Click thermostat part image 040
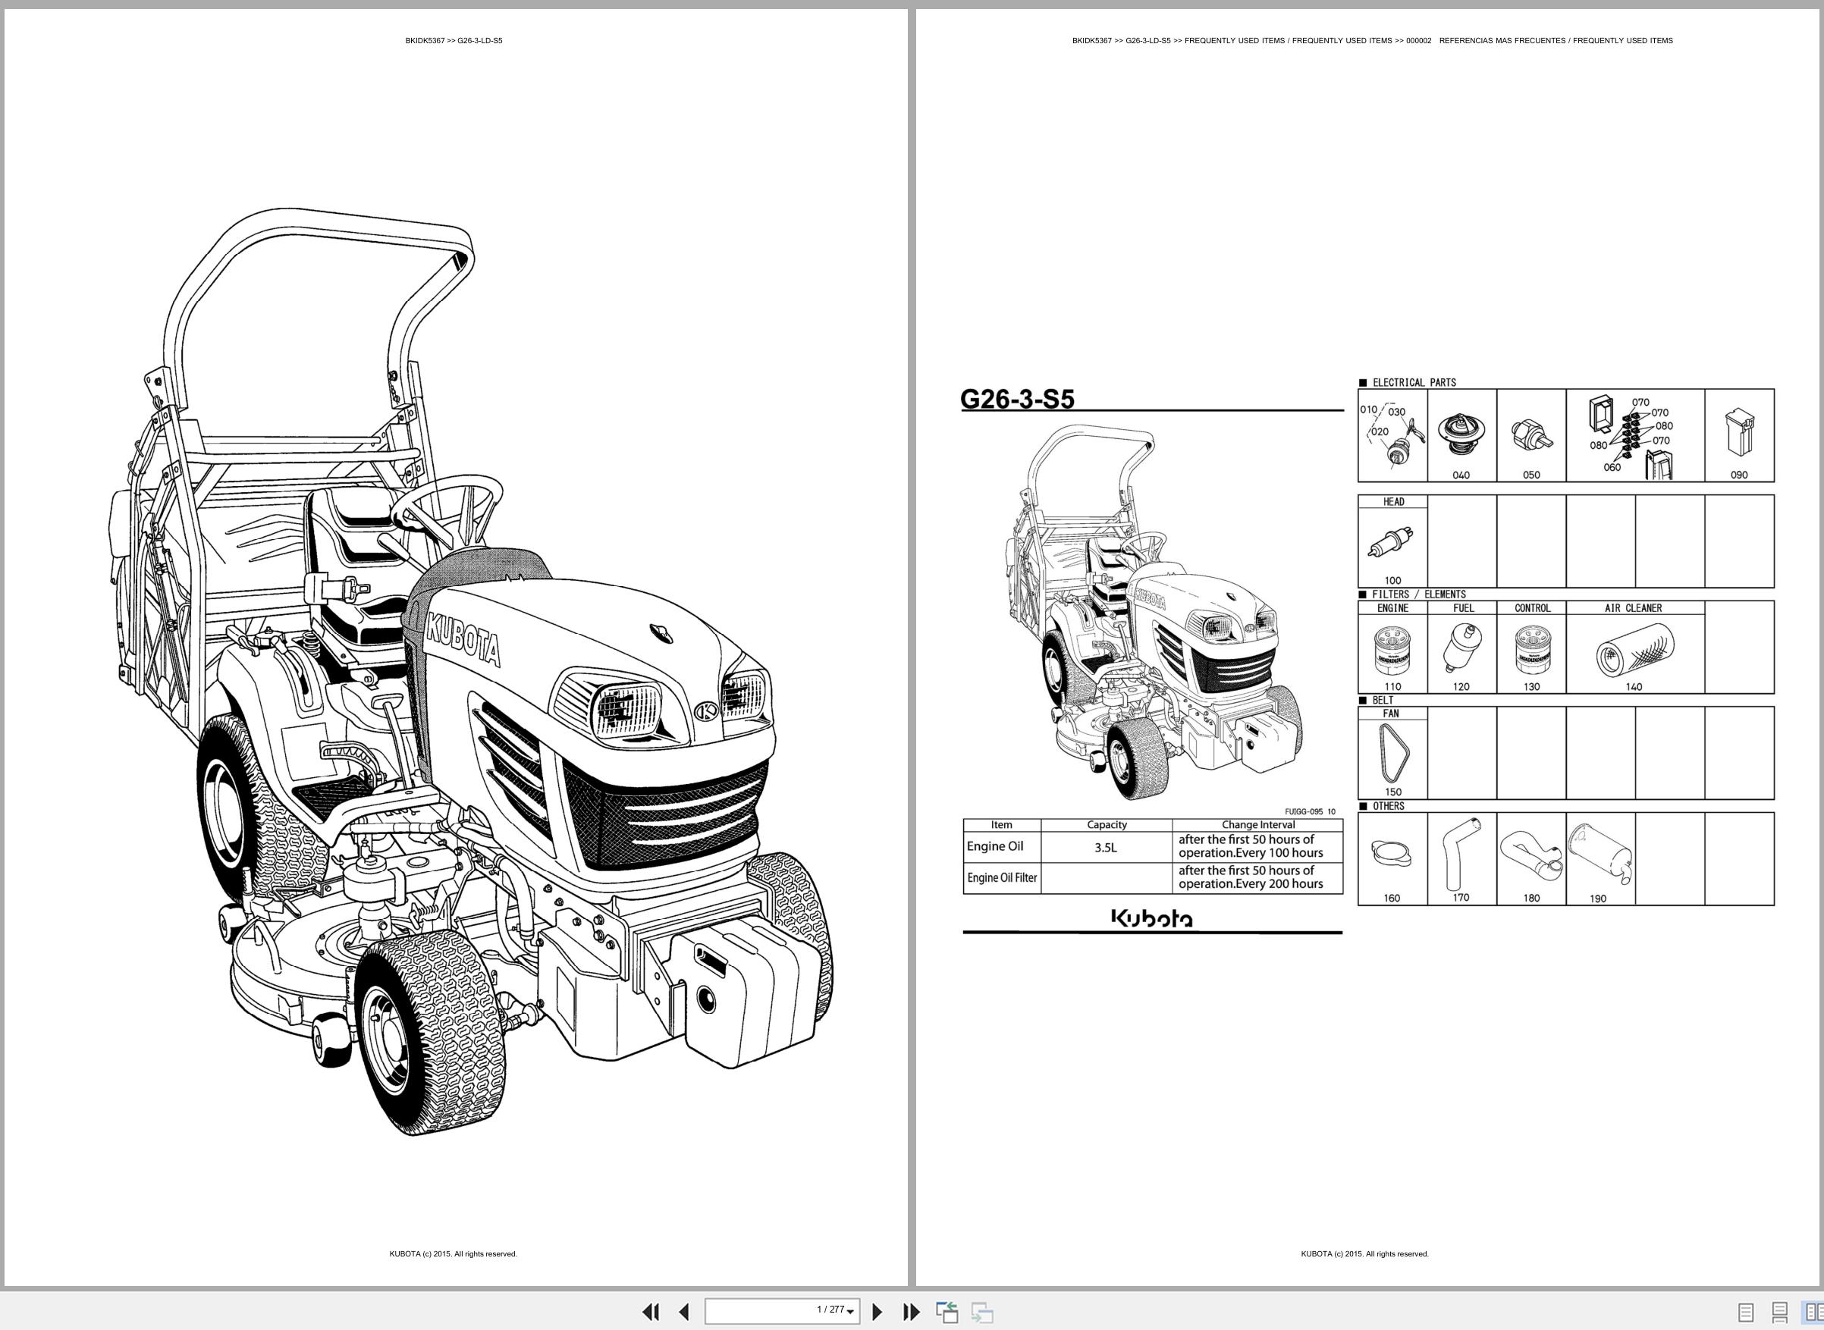 click(x=1461, y=435)
